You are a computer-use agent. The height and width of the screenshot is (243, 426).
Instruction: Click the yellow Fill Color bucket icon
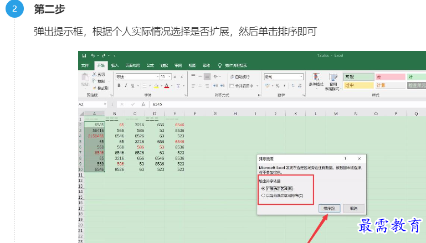click(156, 86)
